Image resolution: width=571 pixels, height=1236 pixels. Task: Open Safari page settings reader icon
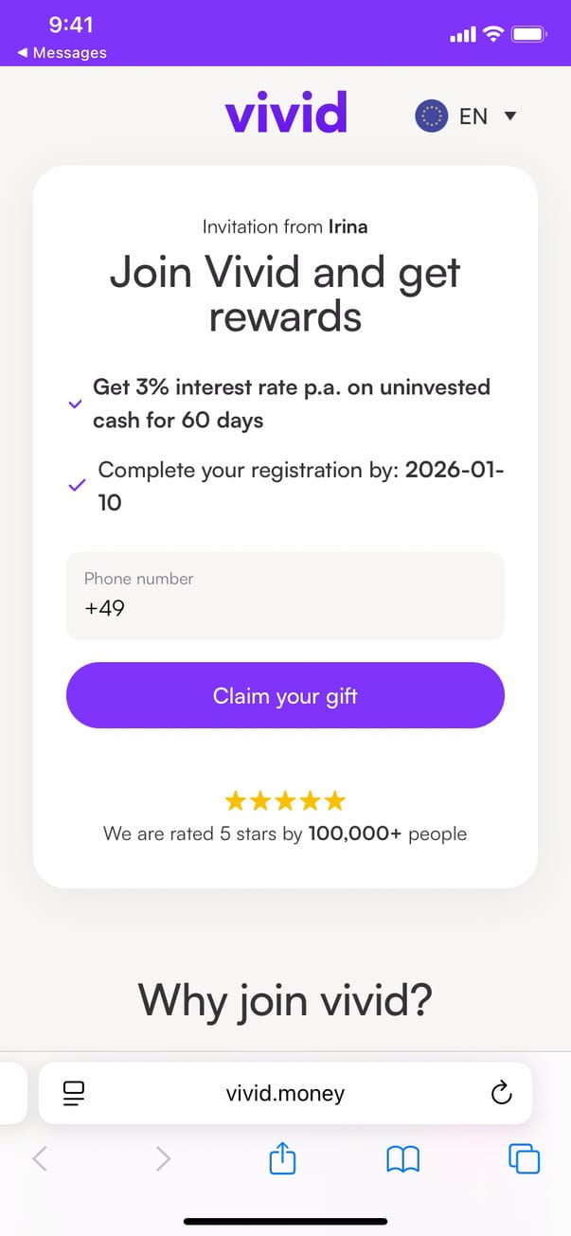(x=74, y=1094)
